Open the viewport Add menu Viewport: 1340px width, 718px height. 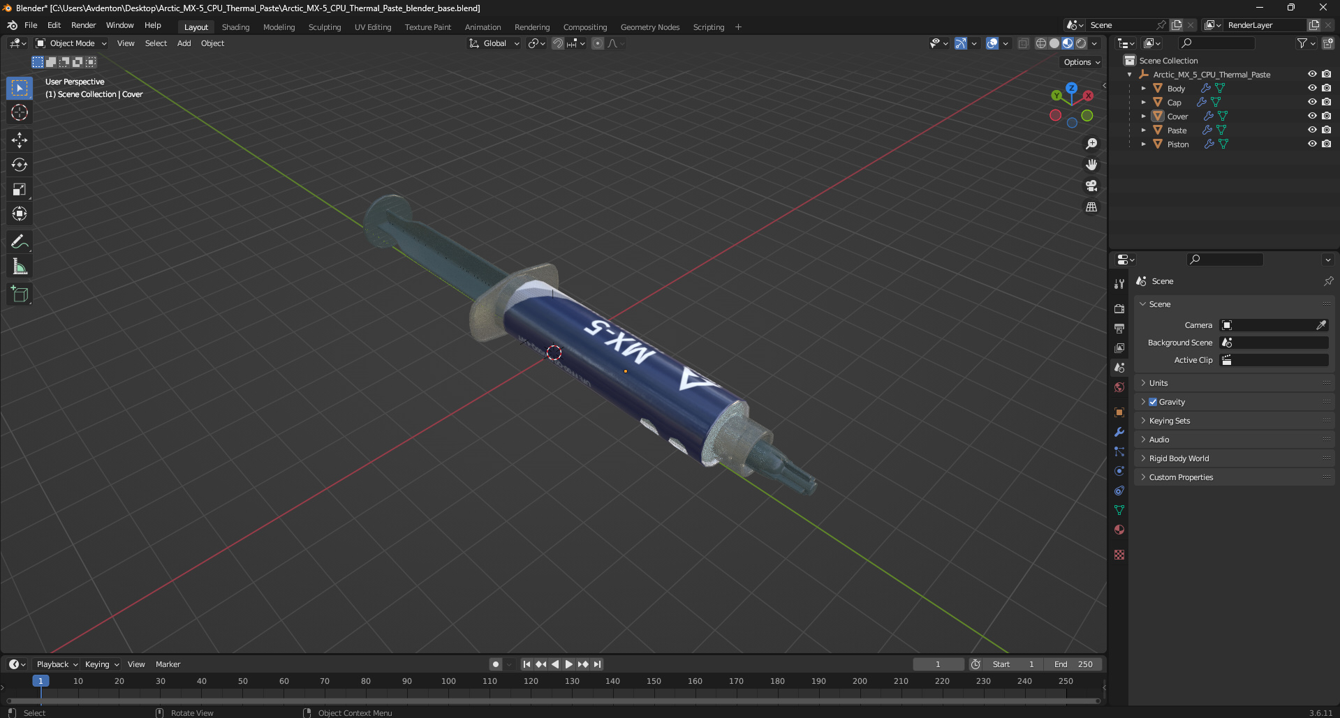pyautogui.click(x=184, y=43)
